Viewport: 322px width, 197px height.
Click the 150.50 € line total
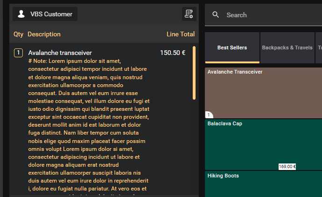173,53
